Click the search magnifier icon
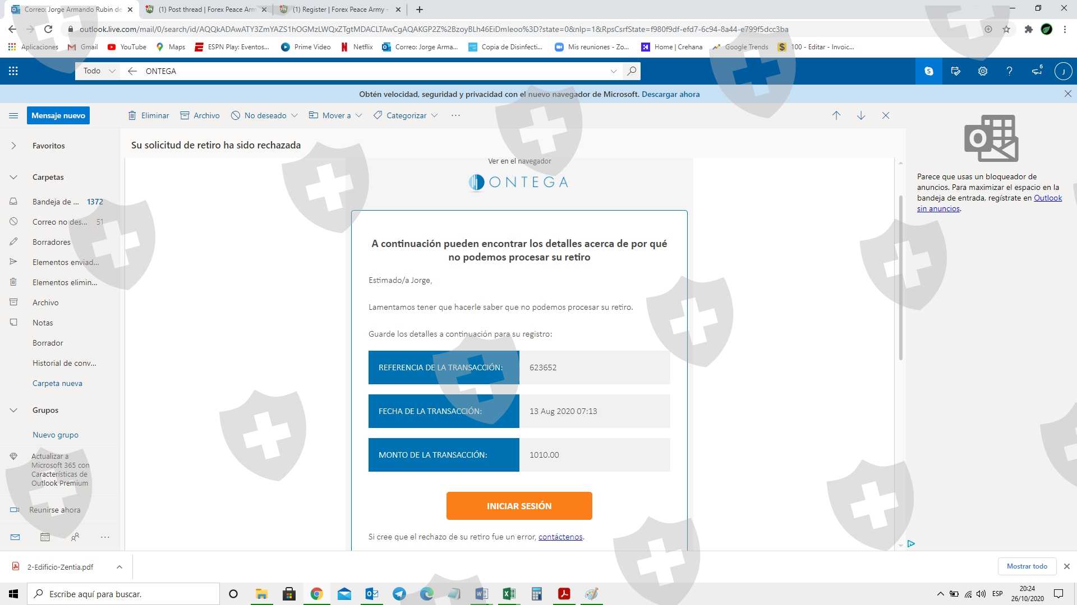Screen dimensions: 1077x605 (x=632, y=71)
